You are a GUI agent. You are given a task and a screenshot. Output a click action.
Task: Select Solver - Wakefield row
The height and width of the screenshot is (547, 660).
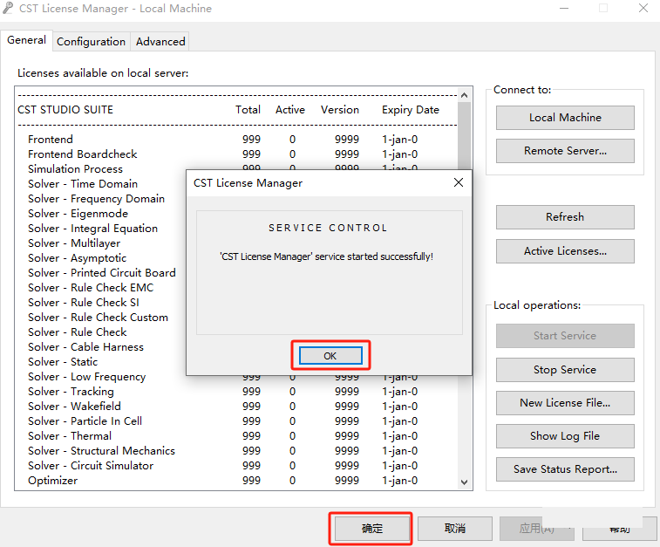(236, 407)
